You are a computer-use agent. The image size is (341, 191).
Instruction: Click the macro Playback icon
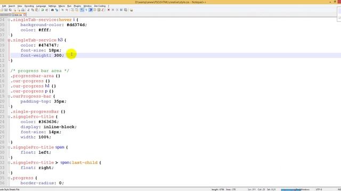(117, 10)
